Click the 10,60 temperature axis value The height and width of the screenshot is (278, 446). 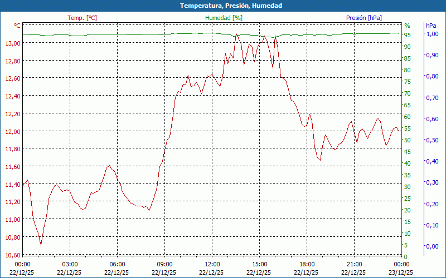[x=13, y=255]
